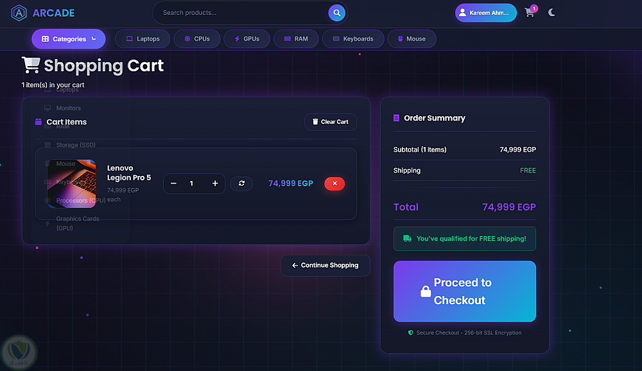This screenshot has height=371, width=642.
Task: Click Proceed to Checkout
Action: pos(465,291)
